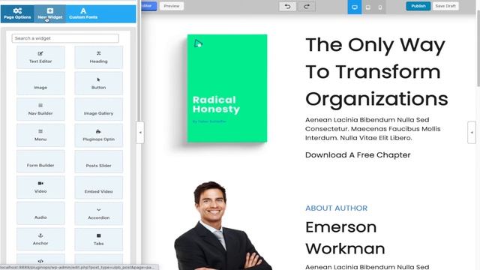Viewport: 480px width, 270px height.
Task: Click Save Draft
Action: point(445,6)
